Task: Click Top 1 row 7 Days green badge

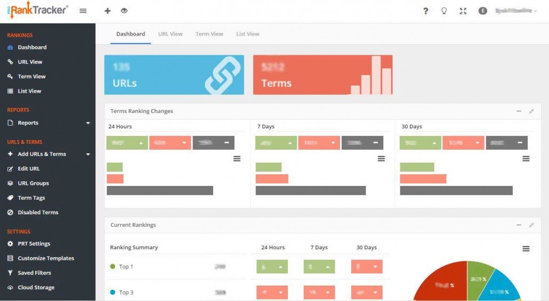Action: click(x=319, y=267)
